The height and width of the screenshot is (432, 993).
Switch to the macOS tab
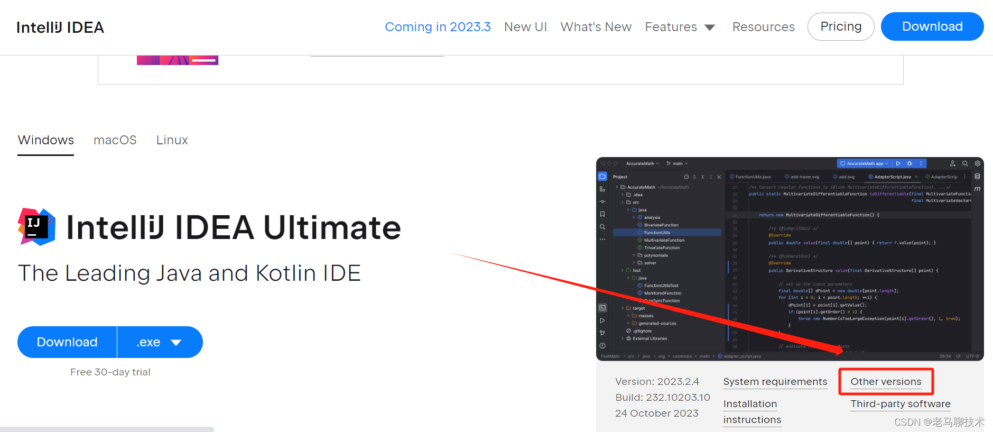[115, 140]
